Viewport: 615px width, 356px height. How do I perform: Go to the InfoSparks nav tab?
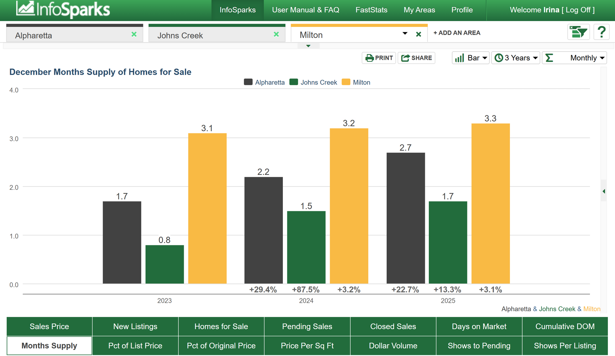coord(238,10)
